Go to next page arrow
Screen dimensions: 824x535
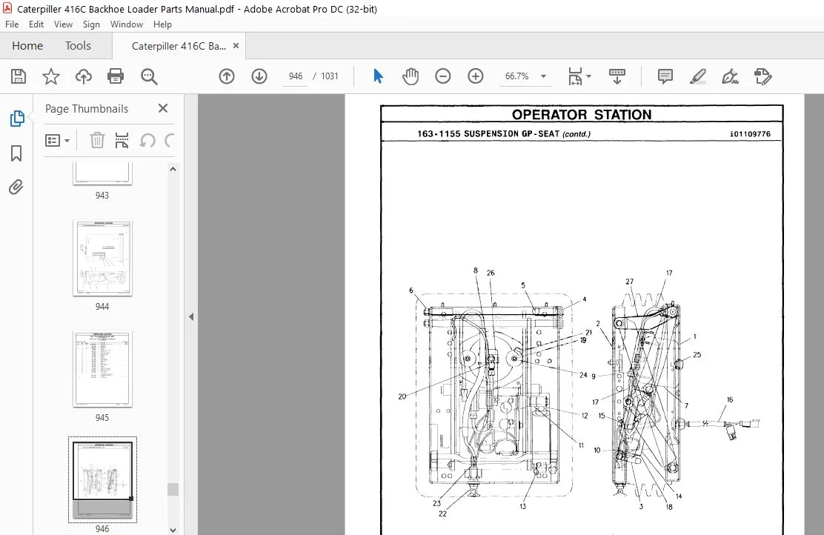[259, 76]
